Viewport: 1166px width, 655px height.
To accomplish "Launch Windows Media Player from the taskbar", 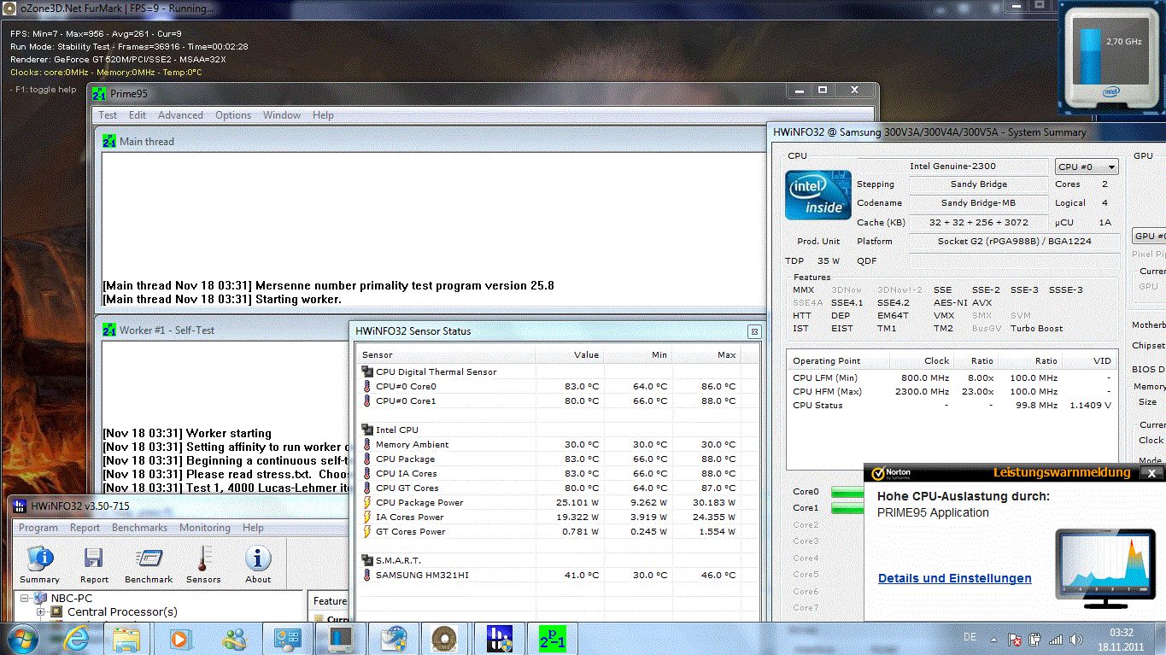I will point(179,638).
